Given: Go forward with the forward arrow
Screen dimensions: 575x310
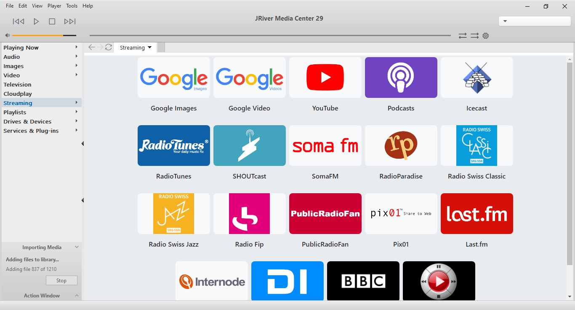Looking at the screenshot, I should pos(100,47).
